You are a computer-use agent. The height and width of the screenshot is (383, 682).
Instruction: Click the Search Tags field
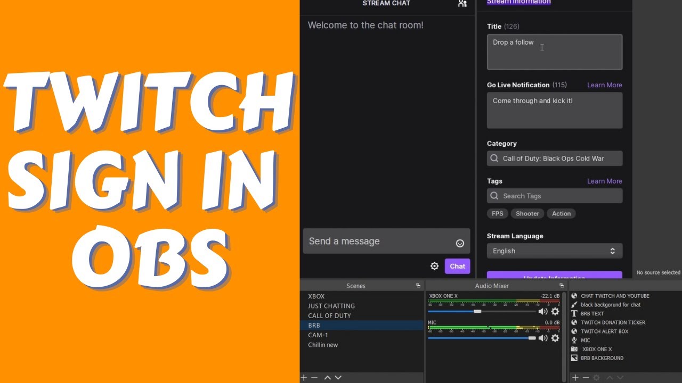pos(555,196)
